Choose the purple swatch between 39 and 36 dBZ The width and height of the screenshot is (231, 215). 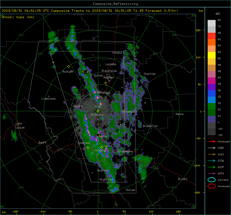(x=211, y=87)
